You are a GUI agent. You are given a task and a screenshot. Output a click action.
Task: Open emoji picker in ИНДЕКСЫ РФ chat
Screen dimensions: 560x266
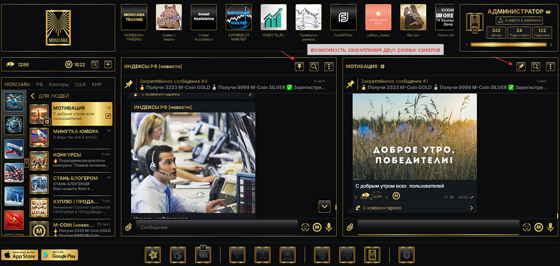coord(305,227)
